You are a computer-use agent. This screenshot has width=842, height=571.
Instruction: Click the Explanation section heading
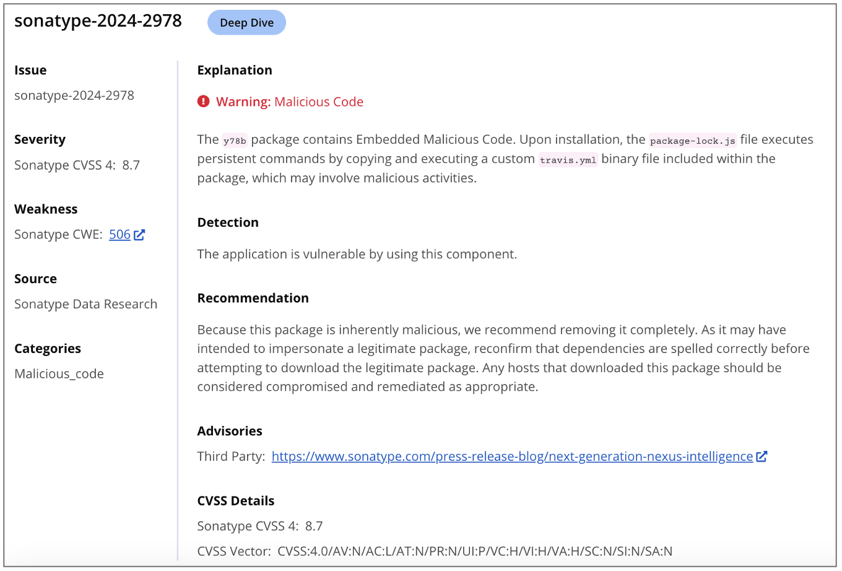(x=235, y=71)
